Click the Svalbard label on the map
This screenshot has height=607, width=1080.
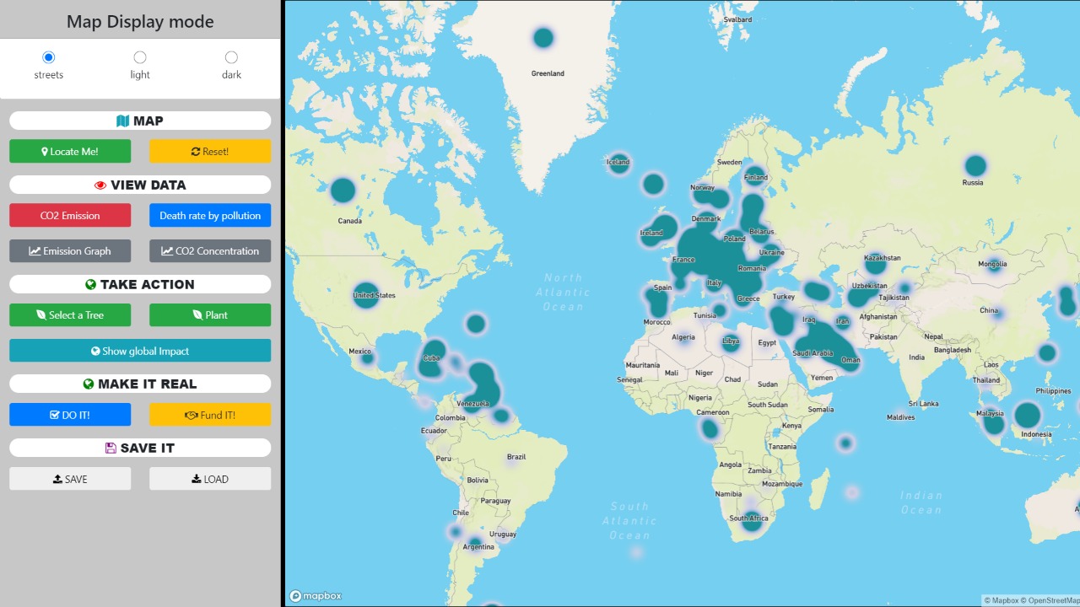(x=737, y=19)
